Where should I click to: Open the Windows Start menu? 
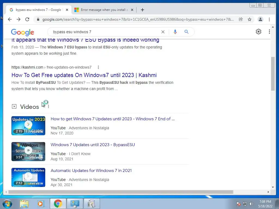pos(7,204)
